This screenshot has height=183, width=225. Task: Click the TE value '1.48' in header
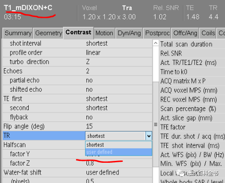193,17
